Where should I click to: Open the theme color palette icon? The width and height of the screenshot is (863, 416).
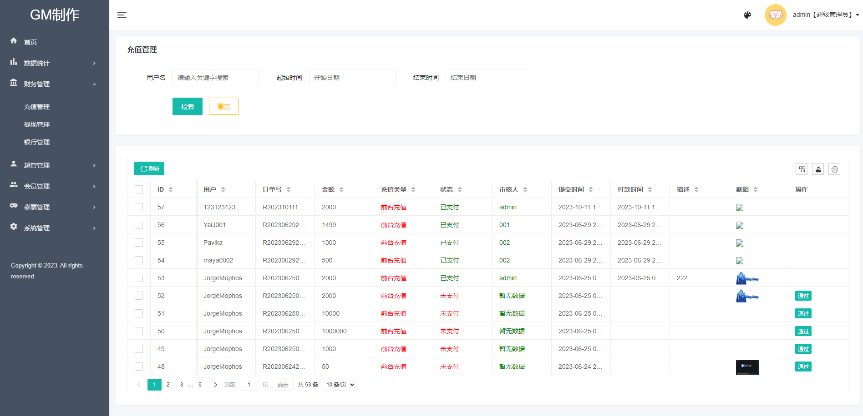747,15
